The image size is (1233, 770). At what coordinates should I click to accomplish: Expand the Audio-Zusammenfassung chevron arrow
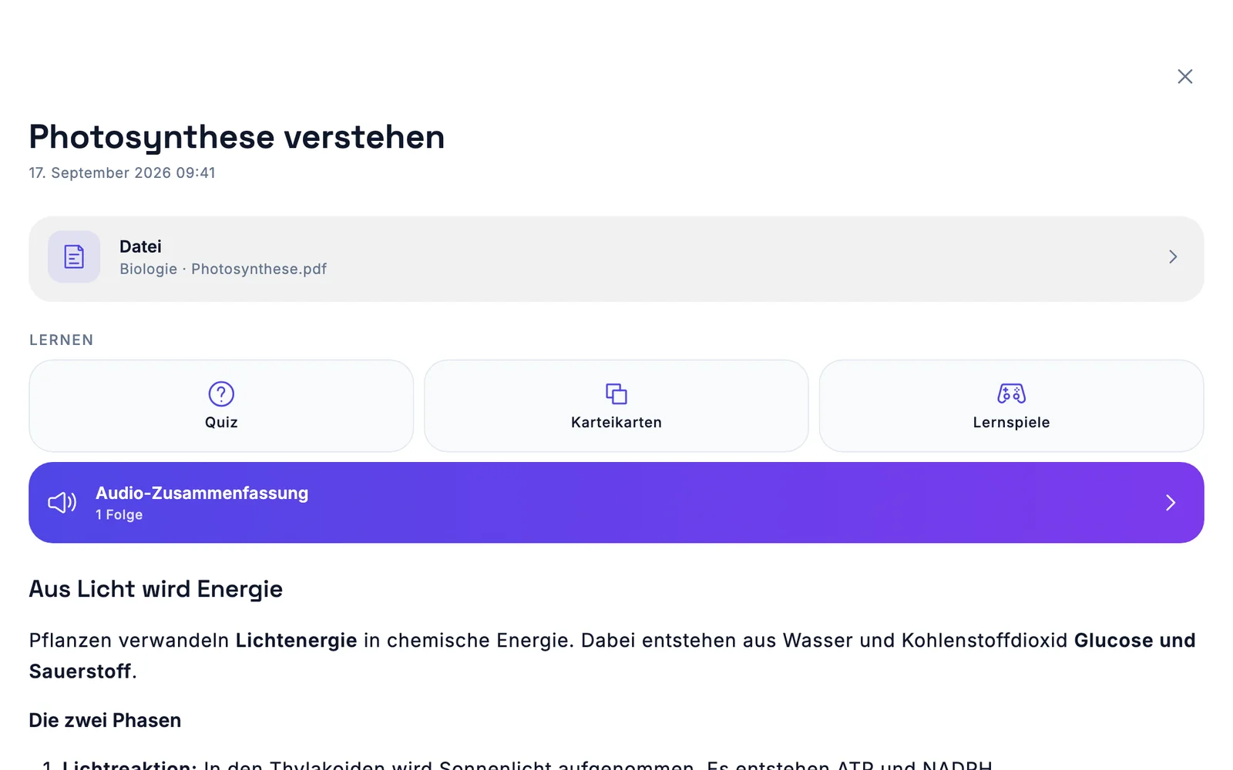(x=1171, y=503)
